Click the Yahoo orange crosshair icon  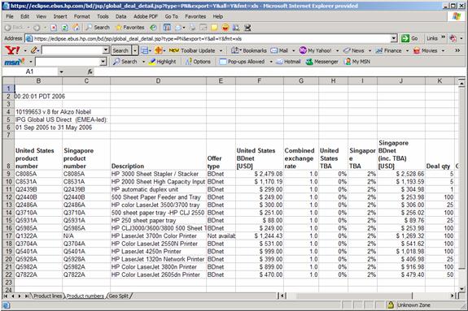(x=159, y=50)
